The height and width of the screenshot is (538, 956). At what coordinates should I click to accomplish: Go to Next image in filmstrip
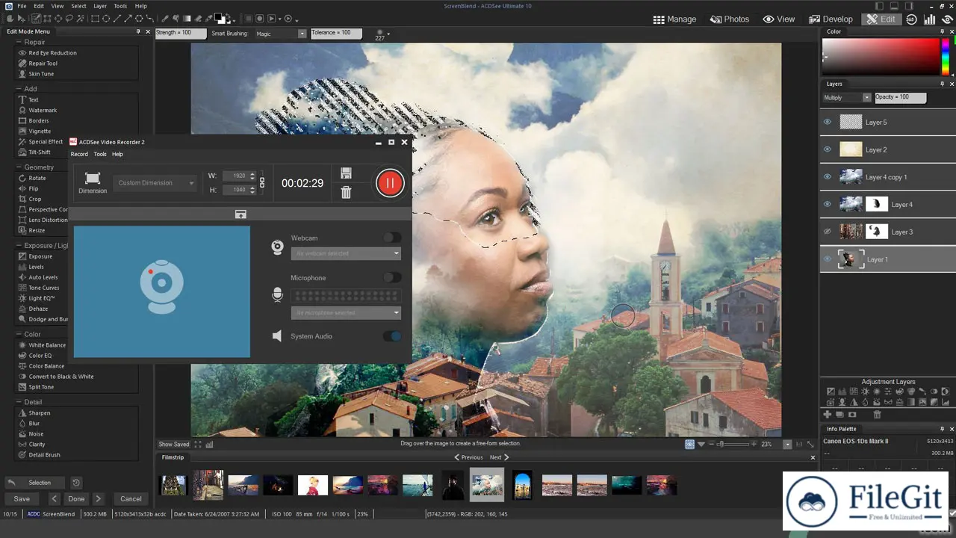click(x=499, y=457)
